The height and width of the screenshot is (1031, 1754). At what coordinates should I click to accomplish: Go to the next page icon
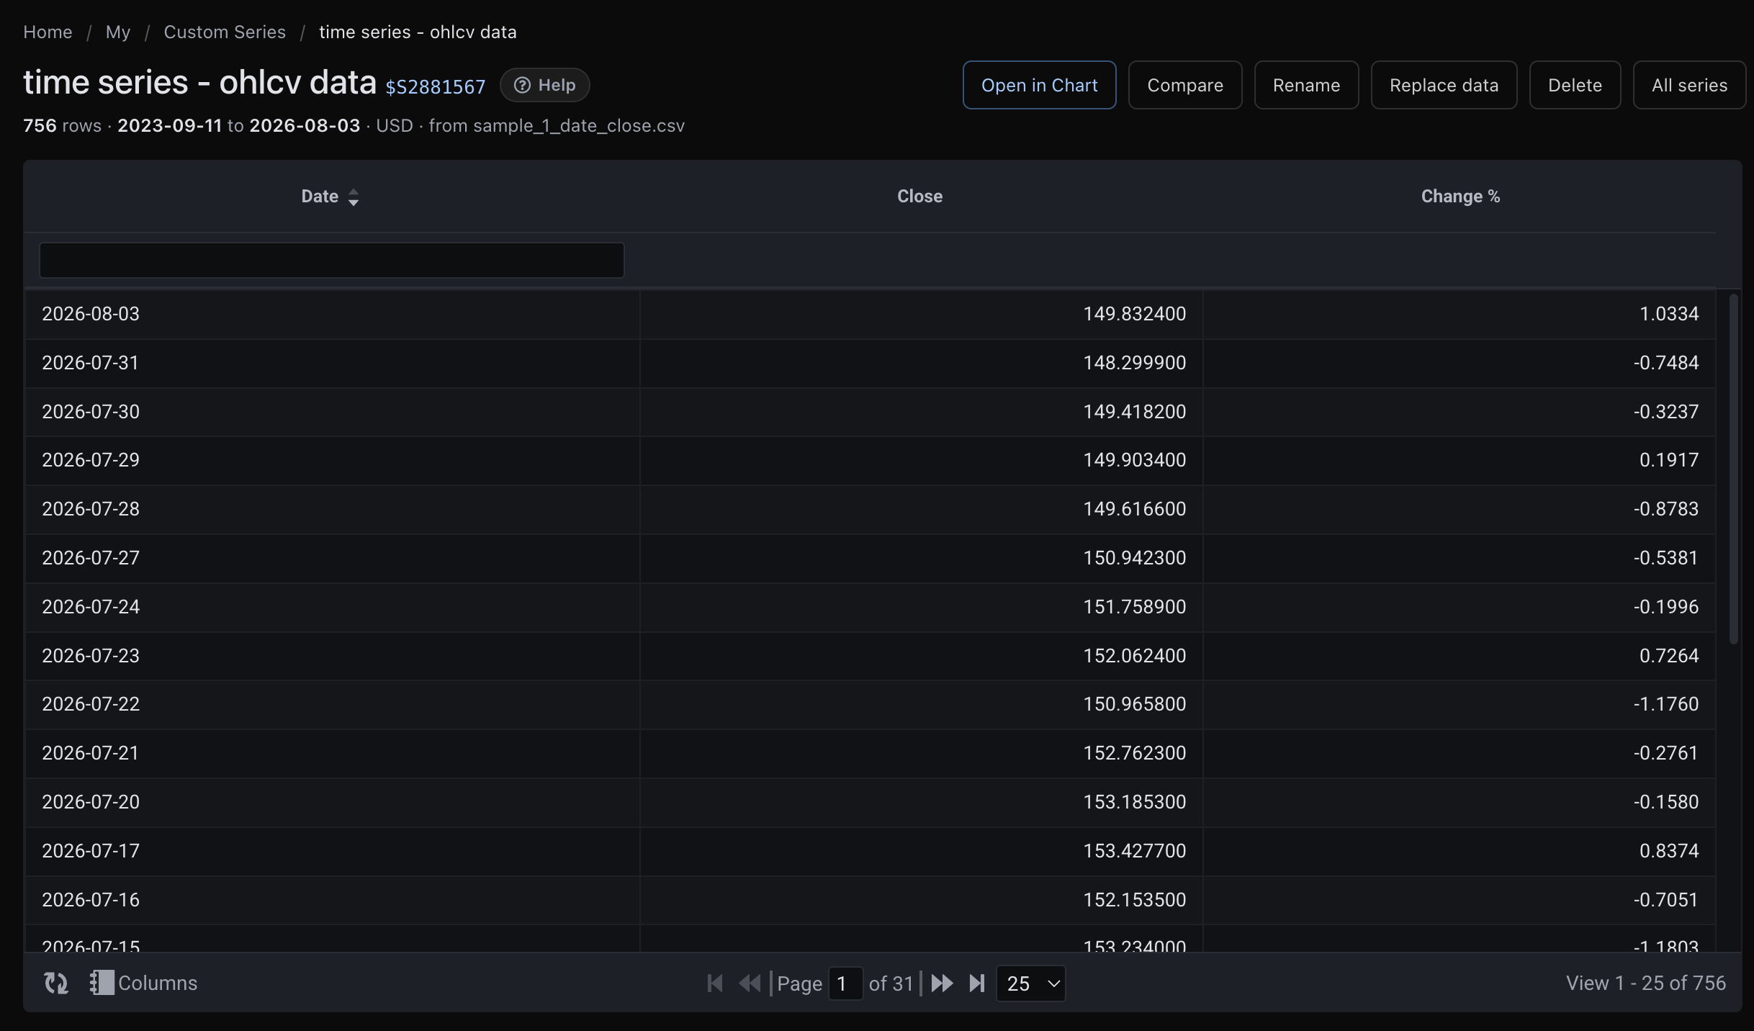tap(942, 983)
